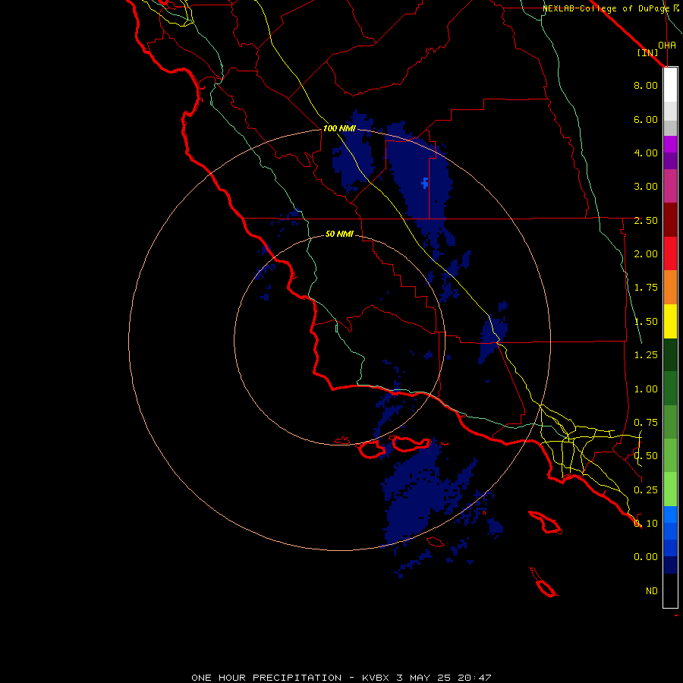Select the 100 NMI range ring label
Screen dimensions: 683x683
tap(339, 128)
